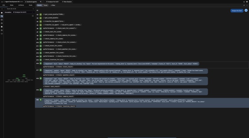Click the check_weather_for_scen call chip in event #12
The height and width of the screenshot is (138, 249).
(x=66, y=49)
